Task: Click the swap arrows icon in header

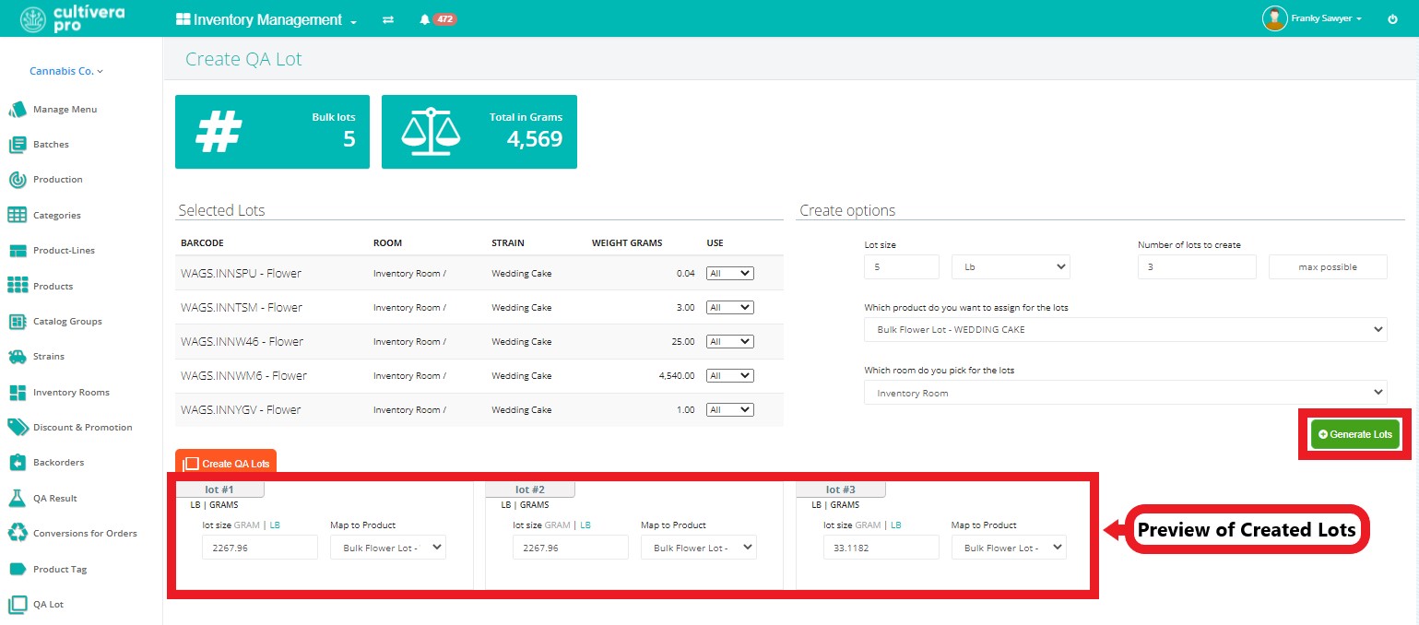Action: (388, 19)
